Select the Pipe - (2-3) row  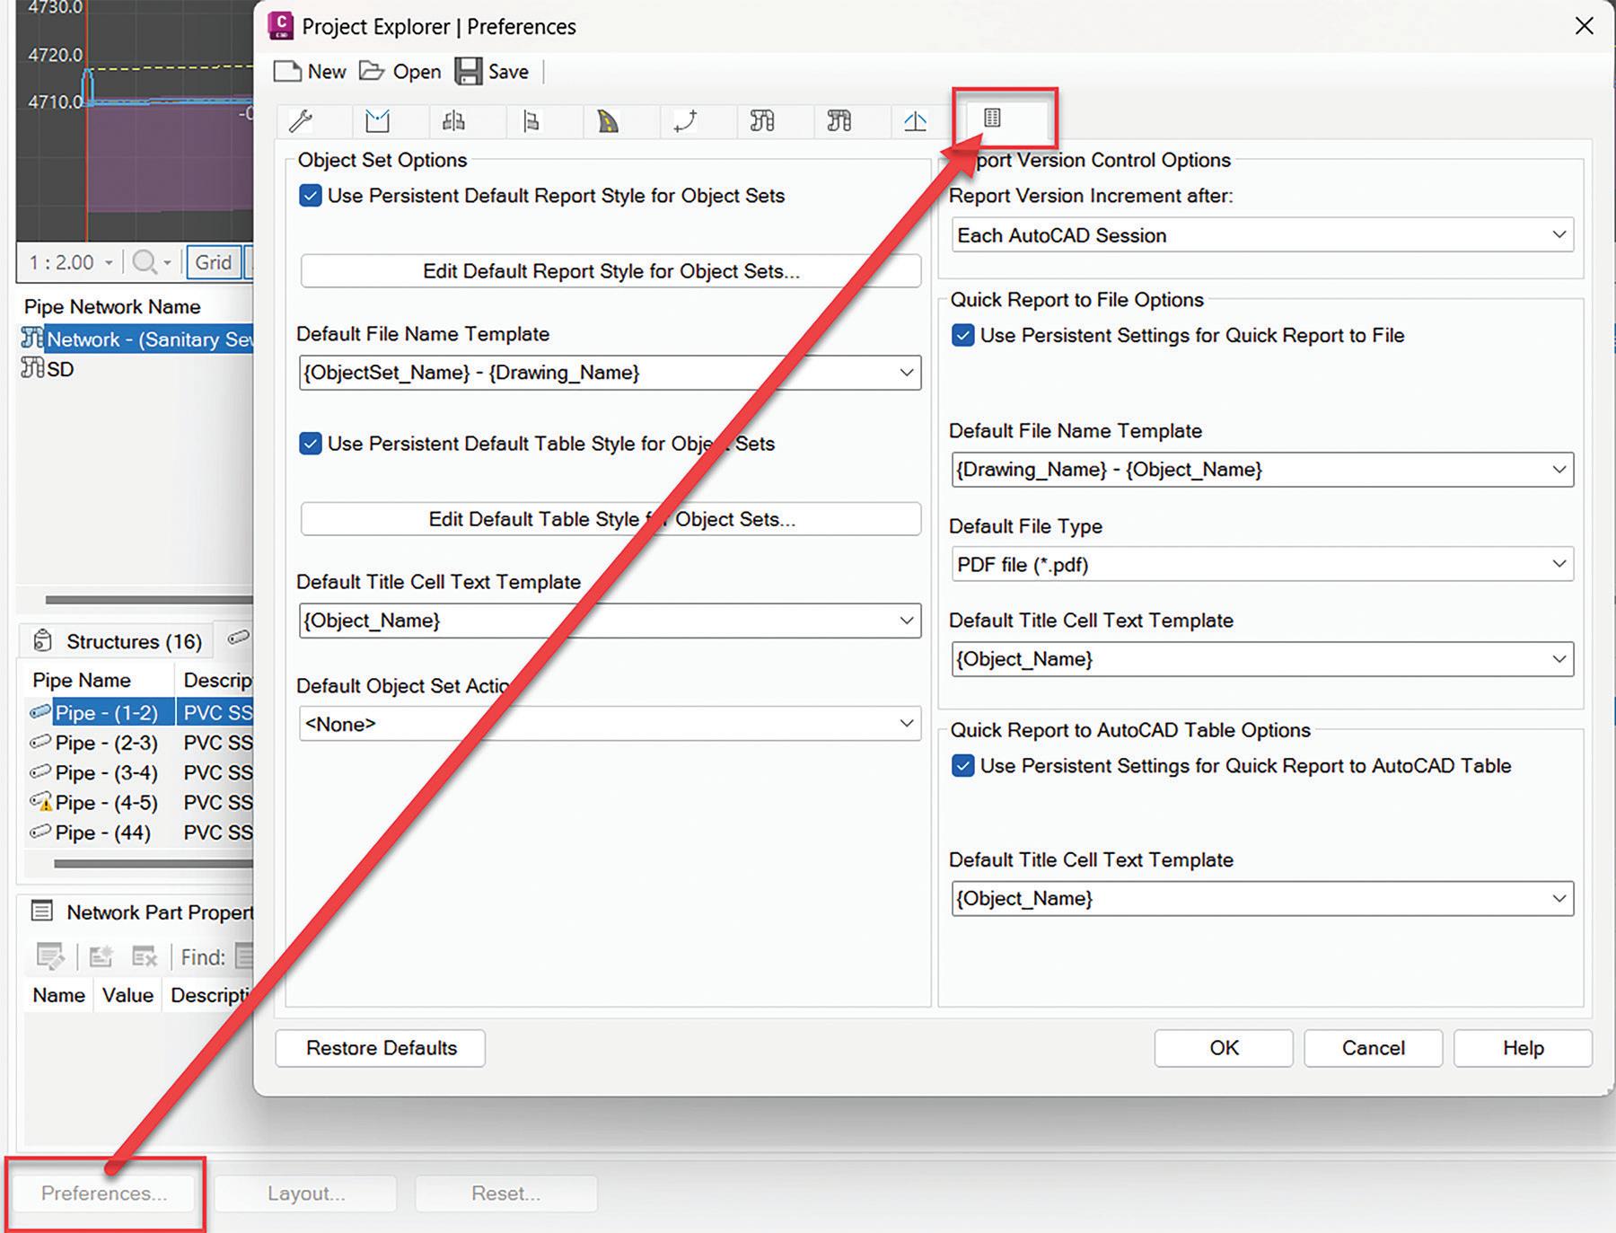140,743
